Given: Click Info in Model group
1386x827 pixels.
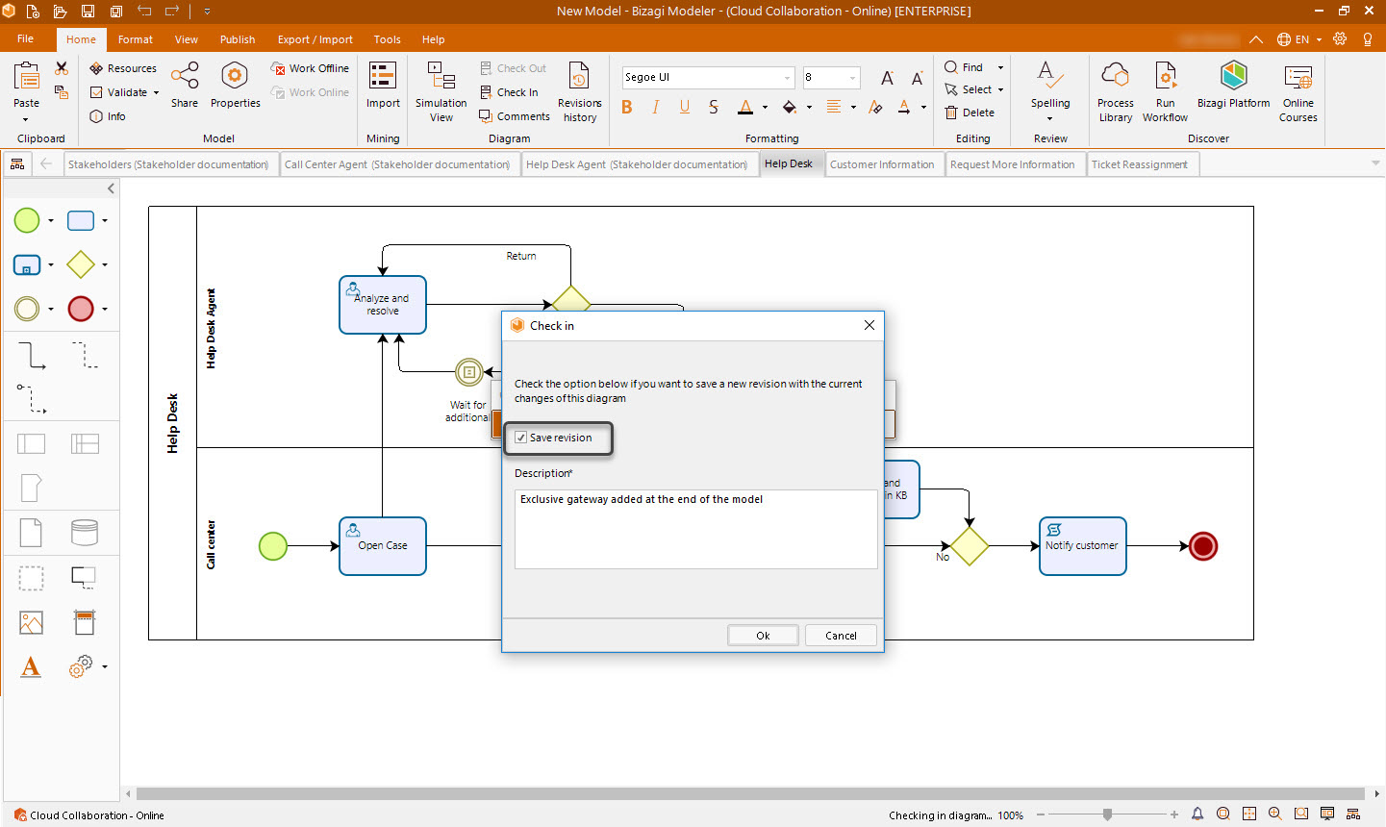Looking at the screenshot, I should point(108,116).
